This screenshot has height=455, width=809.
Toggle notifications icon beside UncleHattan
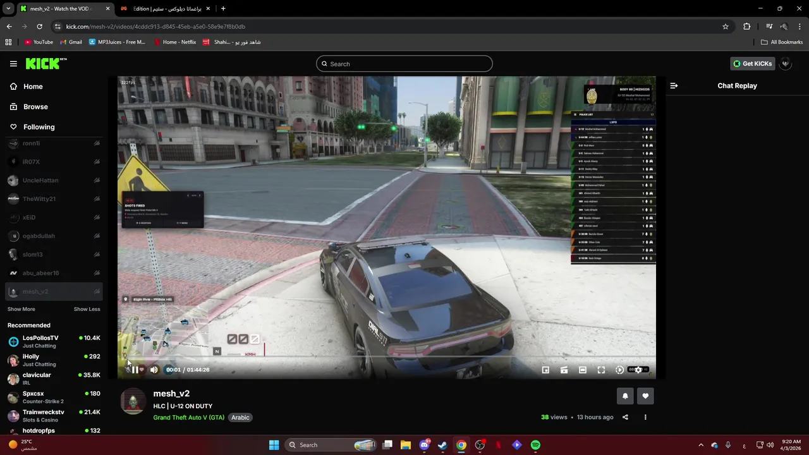click(x=97, y=180)
